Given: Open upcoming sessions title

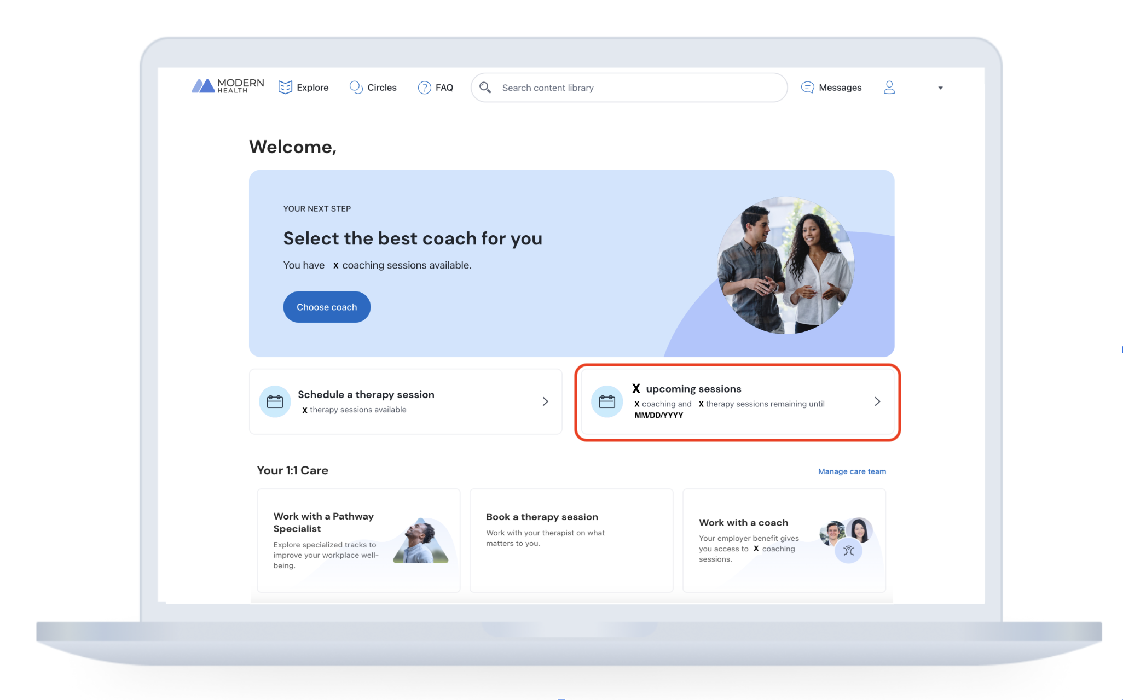Looking at the screenshot, I should pyautogui.click(x=686, y=389).
